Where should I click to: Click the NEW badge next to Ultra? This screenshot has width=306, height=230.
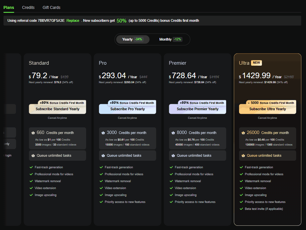point(256,63)
